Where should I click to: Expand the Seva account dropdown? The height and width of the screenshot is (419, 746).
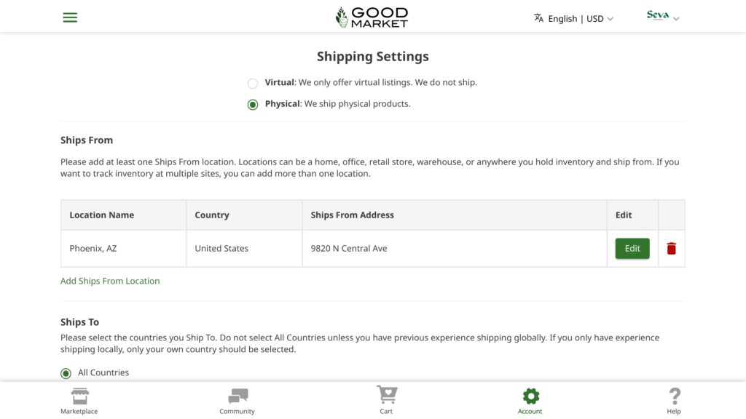(676, 19)
